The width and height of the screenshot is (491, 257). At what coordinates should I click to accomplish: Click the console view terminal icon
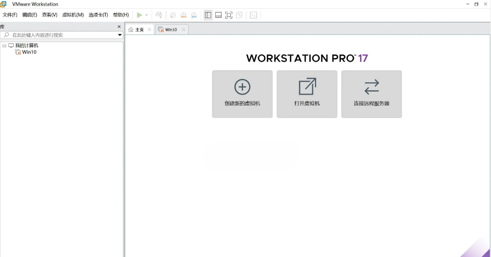pos(254,15)
